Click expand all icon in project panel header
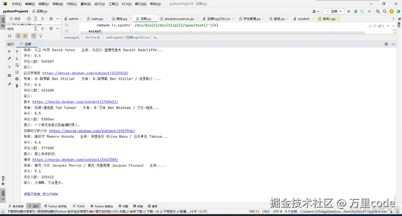 tap(36, 19)
